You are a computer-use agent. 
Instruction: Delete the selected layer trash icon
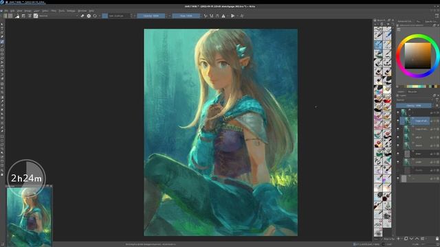coord(437,239)
